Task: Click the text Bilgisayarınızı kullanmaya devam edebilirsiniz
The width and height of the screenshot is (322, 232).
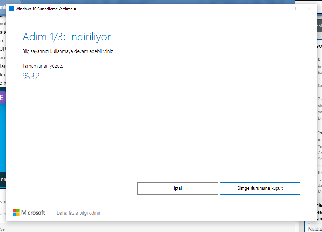Action: tap(68, 51)
